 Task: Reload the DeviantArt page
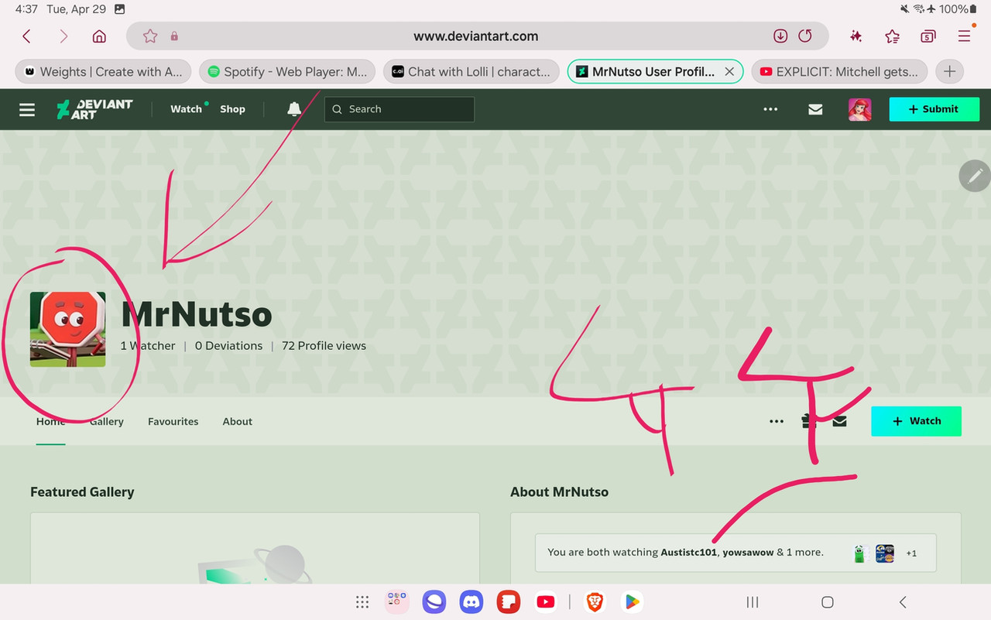(x=805, y=36)
